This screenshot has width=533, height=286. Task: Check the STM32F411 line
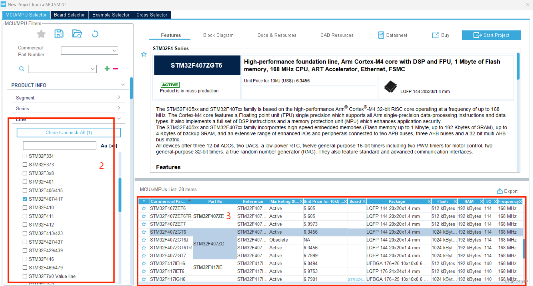click(25, 216)
